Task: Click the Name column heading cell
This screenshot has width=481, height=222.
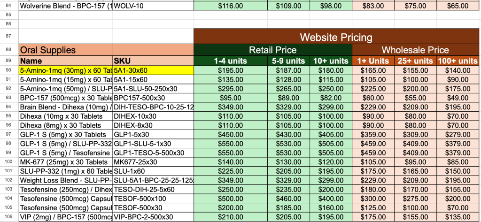Action: coord(65,61)
